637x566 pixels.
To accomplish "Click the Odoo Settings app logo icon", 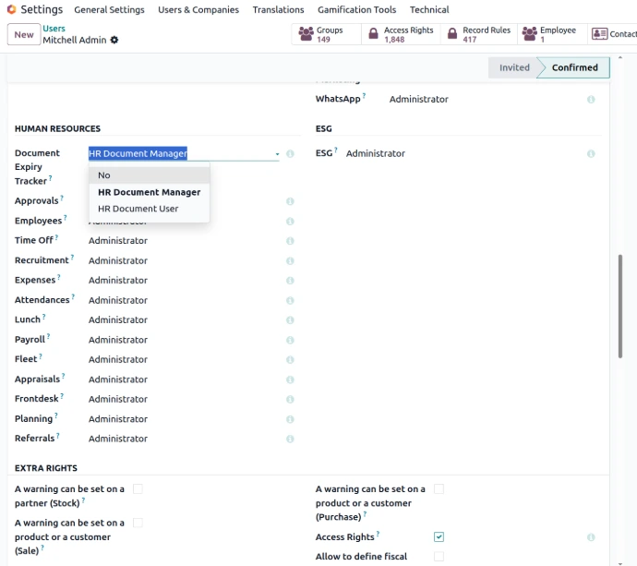I will coord(11,10).
